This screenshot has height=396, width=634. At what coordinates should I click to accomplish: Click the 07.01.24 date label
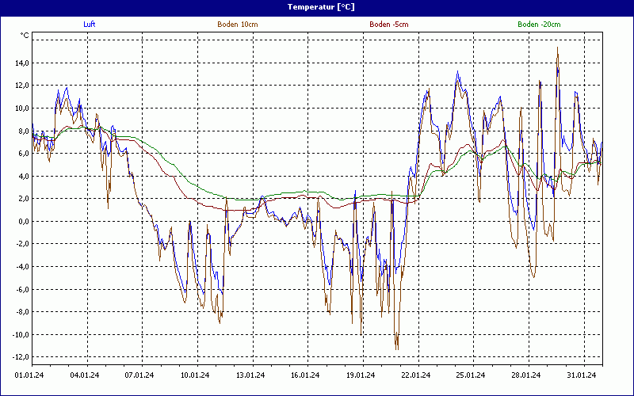(x=139, y=375)
